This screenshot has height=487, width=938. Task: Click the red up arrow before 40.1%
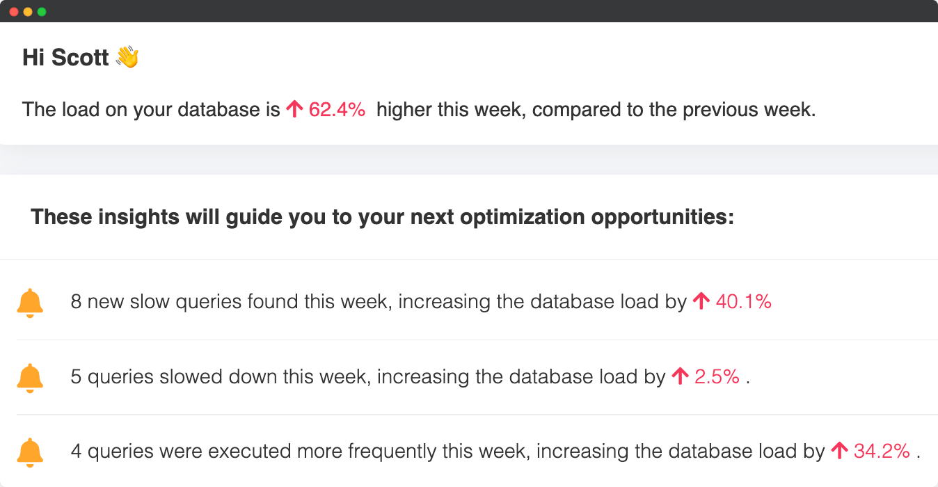pyautogui.click(x=701, y=301)
